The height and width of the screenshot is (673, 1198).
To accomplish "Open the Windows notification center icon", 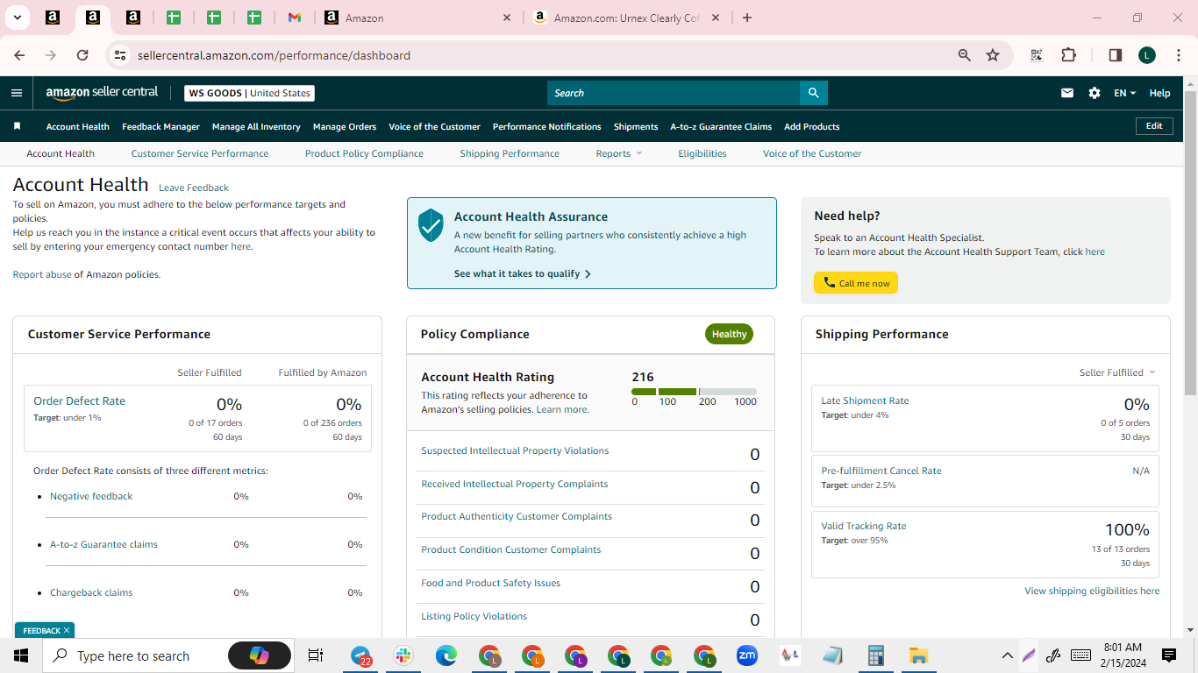I will (x=1169, y=655).
